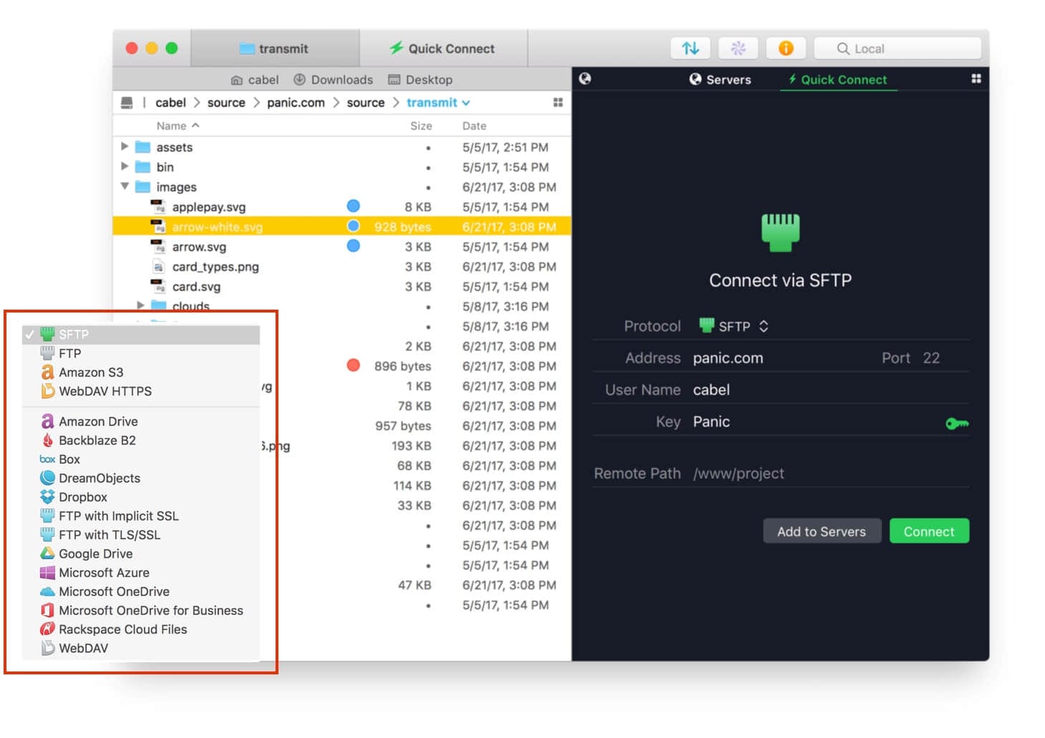
Task: Open the orange info inspector icon
Action: coord(786,48)
